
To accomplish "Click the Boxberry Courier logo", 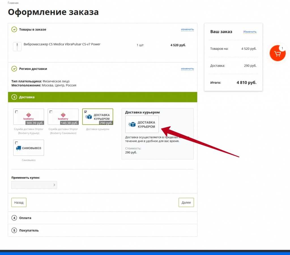I will [x=28, y=116].
